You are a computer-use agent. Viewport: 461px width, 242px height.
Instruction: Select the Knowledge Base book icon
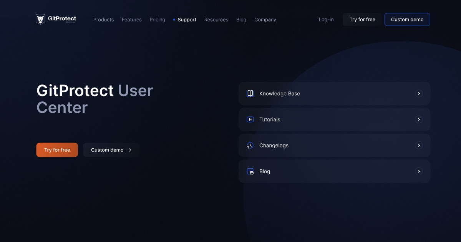point(250,93)
